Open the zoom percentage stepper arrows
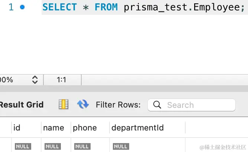Screen dimensions: 248x152 pyautogui.click(x=35, y=80)
